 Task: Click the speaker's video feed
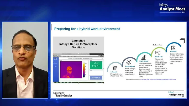tap(25, 60)
